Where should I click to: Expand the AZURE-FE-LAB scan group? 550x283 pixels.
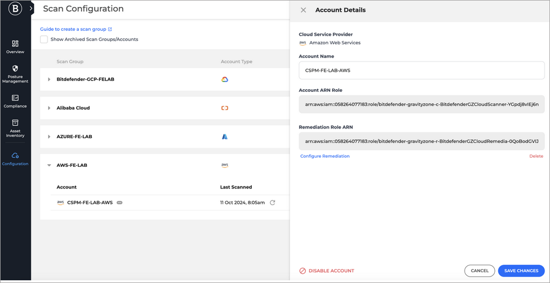click(49, 137)
